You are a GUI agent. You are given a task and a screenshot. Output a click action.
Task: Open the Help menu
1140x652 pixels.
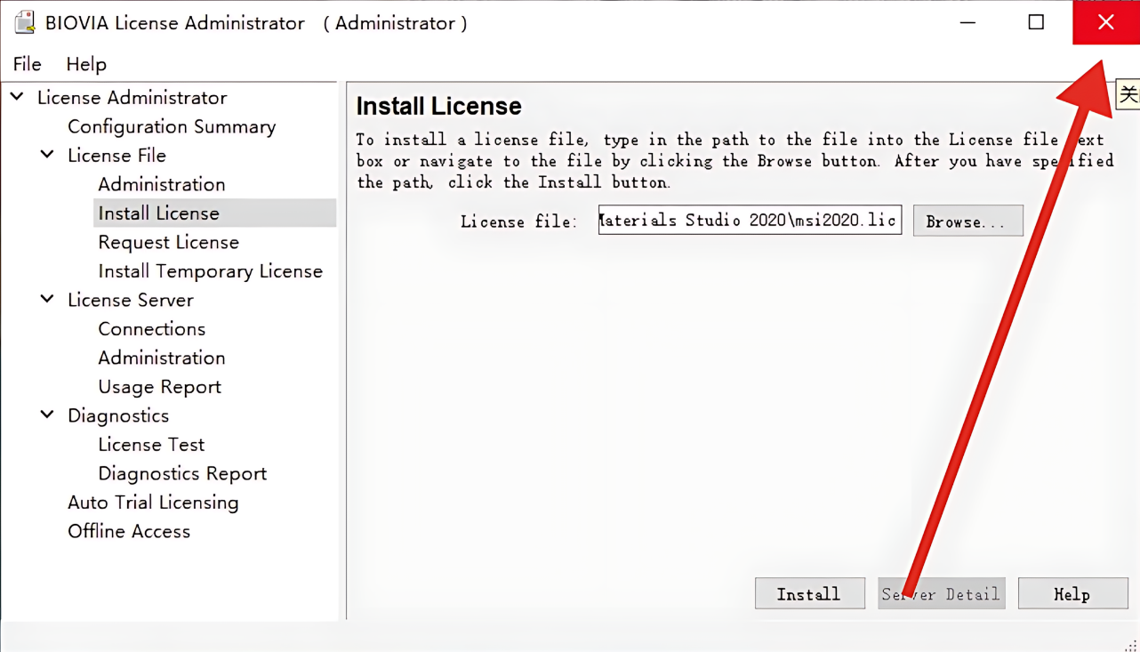point(86,64)
